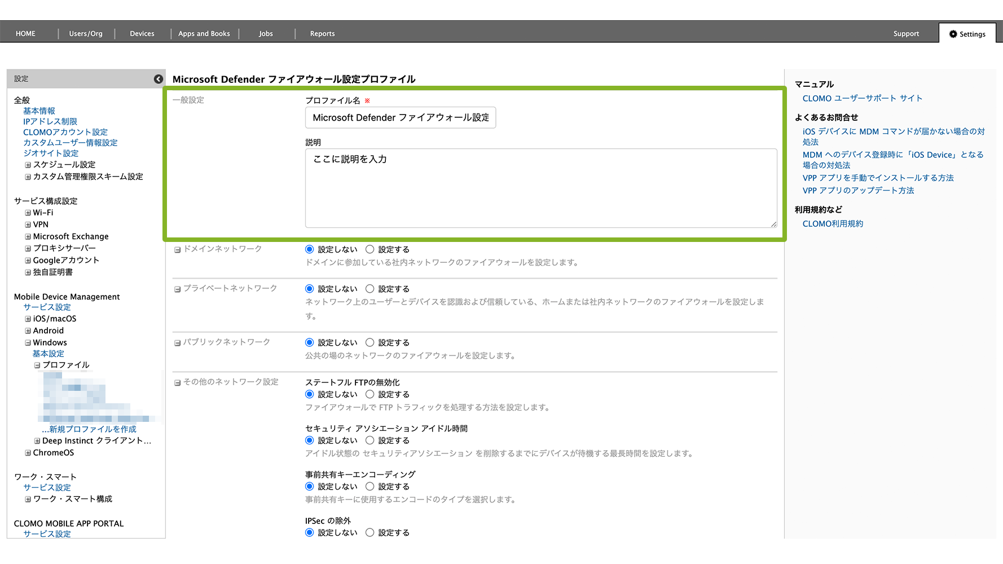Open Settings tab with gear icon
1003x564 pixels.
[x=967, y=34]
